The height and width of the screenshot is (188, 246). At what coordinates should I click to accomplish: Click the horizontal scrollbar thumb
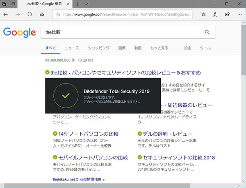(x=97, y=186)
